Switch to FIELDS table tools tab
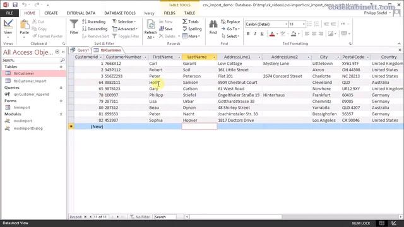This screenshot has width=404, height=227. [169, 13]
